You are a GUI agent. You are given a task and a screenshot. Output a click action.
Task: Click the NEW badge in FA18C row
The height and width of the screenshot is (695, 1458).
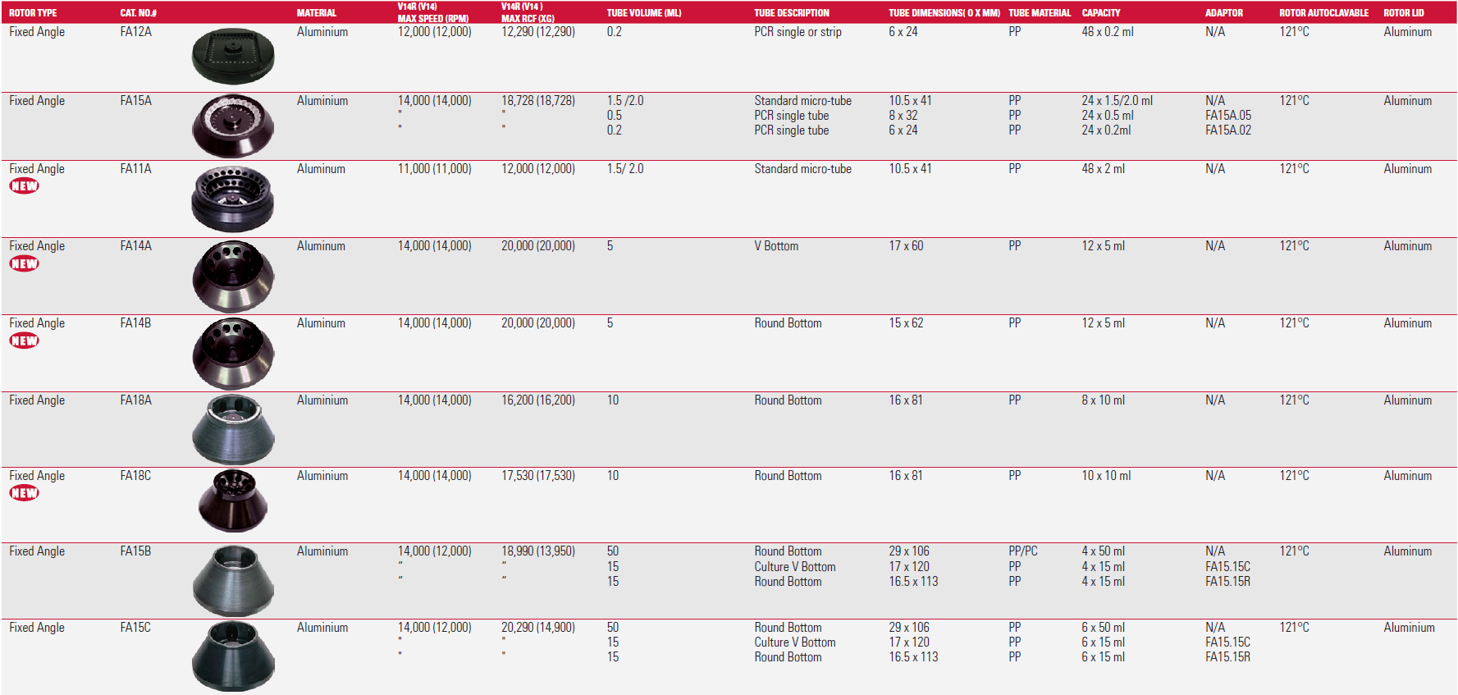24,493
